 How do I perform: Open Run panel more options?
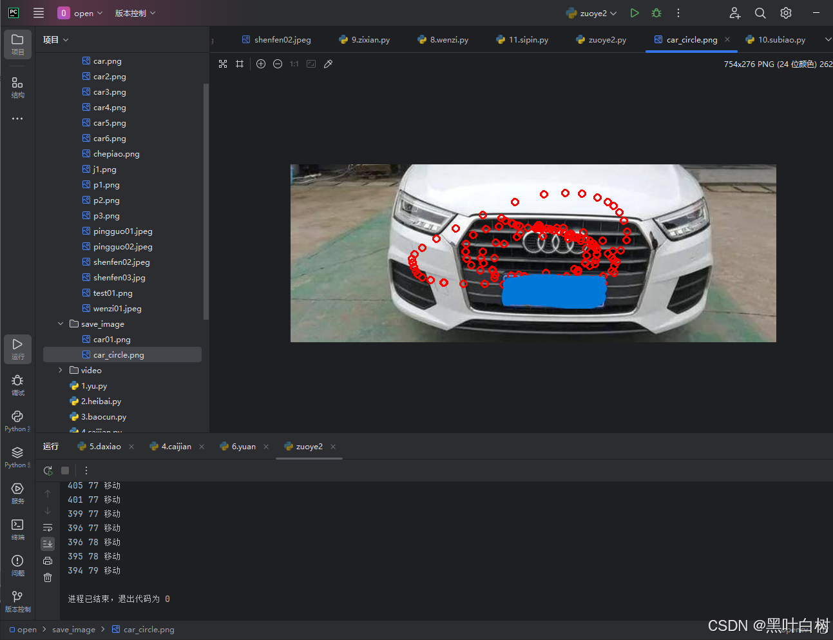tap(86, 470)
